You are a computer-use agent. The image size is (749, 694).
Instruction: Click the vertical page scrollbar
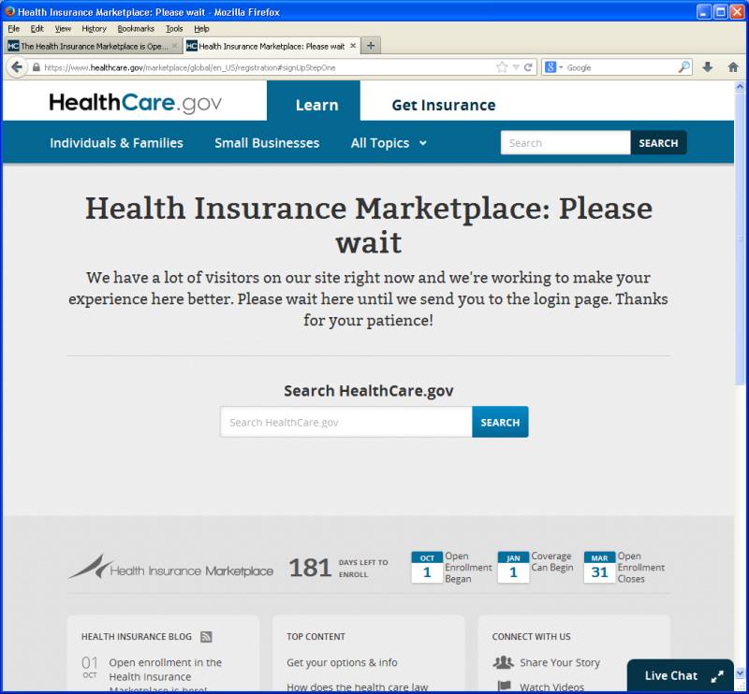[x=741, y=281]
